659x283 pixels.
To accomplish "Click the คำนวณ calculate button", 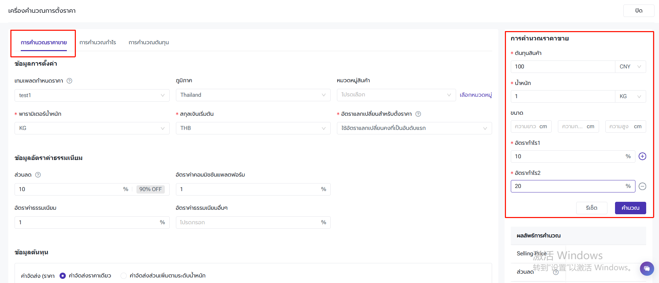I will [x=630, y=208].
